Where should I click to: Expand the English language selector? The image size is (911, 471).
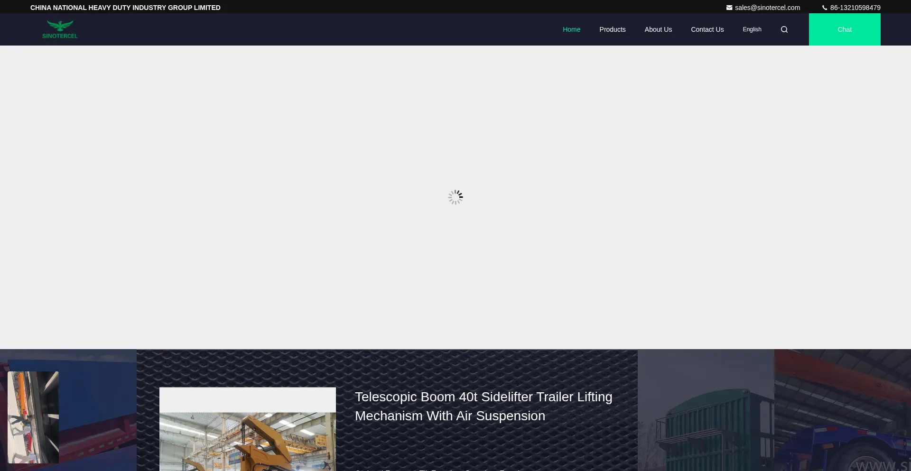point(752,29)
